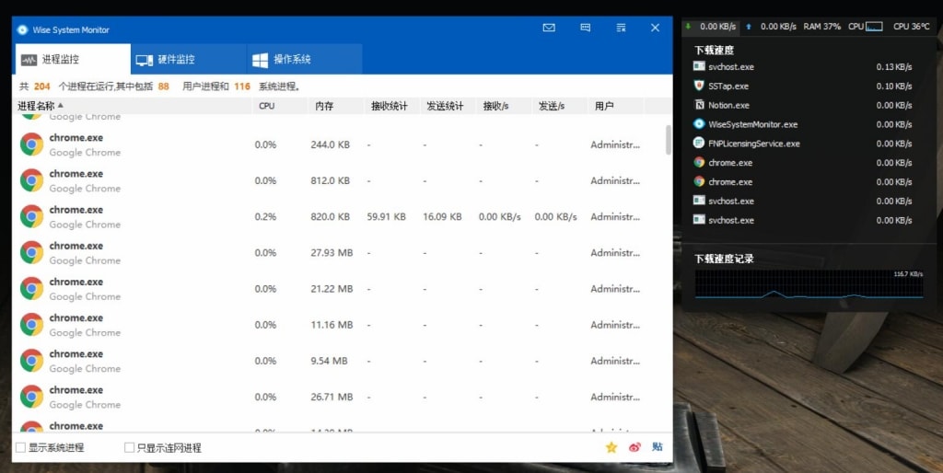Open the menu list icon in title bar
This screenshot has width=943, height=473.
click(x=622, y=28)
